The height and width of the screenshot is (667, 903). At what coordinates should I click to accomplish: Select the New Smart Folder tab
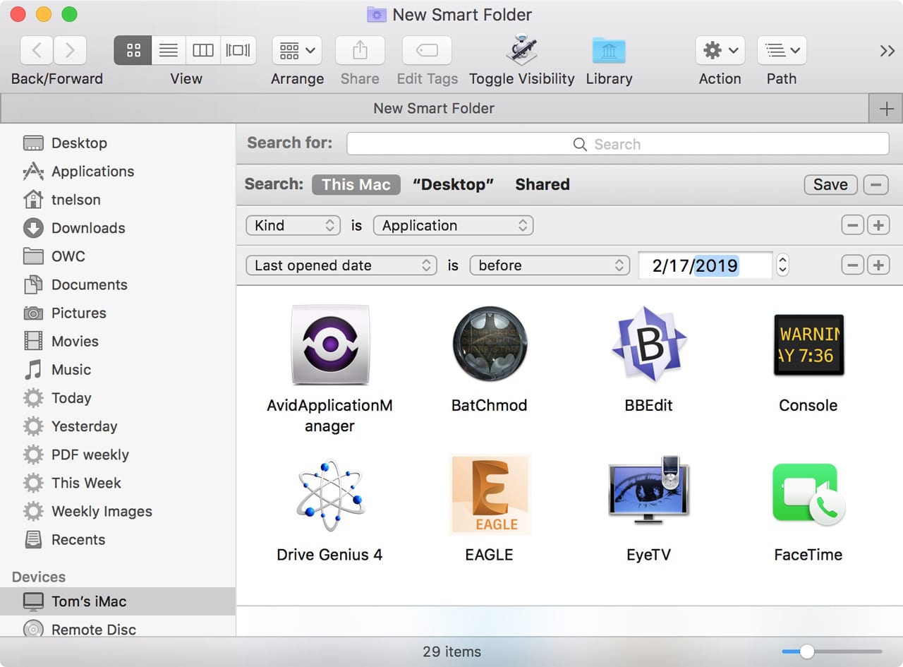[434, 109]
